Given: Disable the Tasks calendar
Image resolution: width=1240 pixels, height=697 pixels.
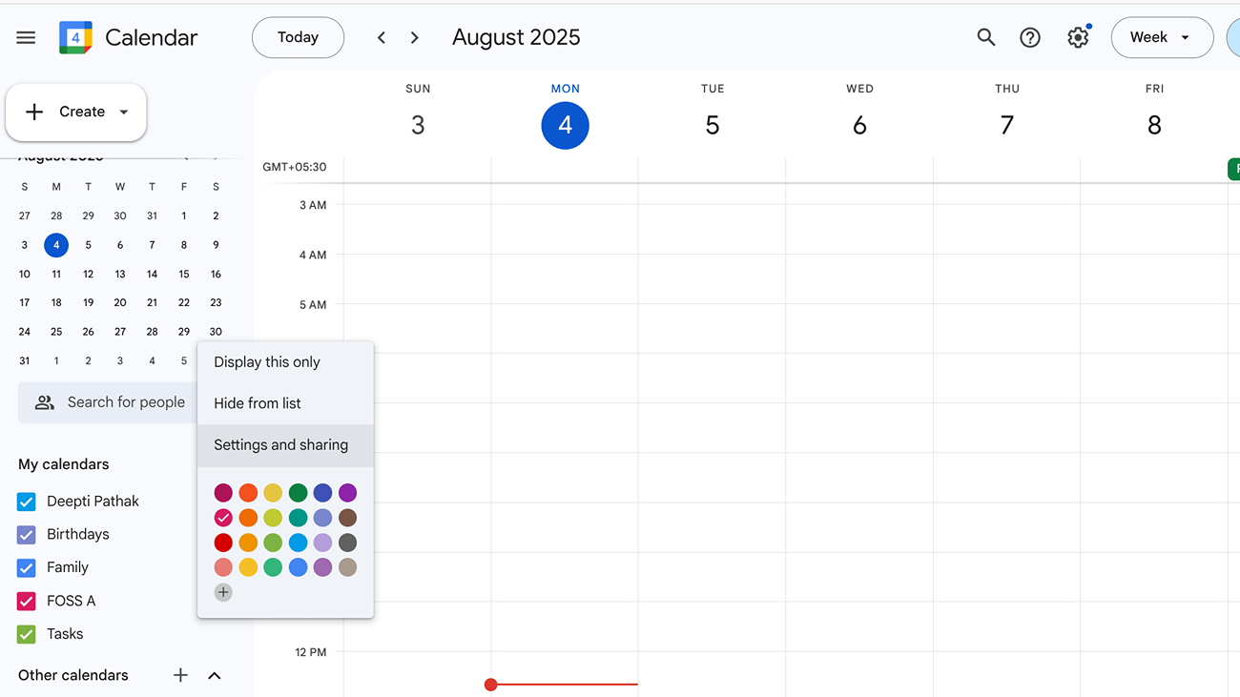Looking at the screenshot, I should [x=26, y=634].
